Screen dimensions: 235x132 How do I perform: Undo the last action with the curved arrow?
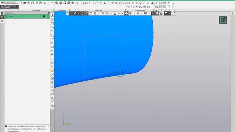coord(45,3)
